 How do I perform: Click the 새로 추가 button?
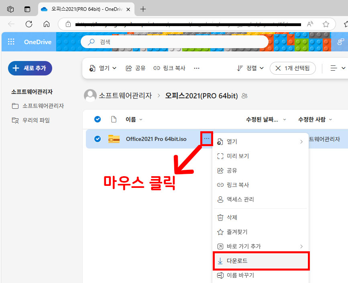pyautogui.click(x=30, y=68)
